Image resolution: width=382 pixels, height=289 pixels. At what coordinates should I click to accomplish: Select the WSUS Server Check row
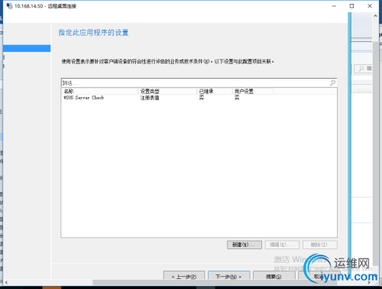click(x=199, y=98)
